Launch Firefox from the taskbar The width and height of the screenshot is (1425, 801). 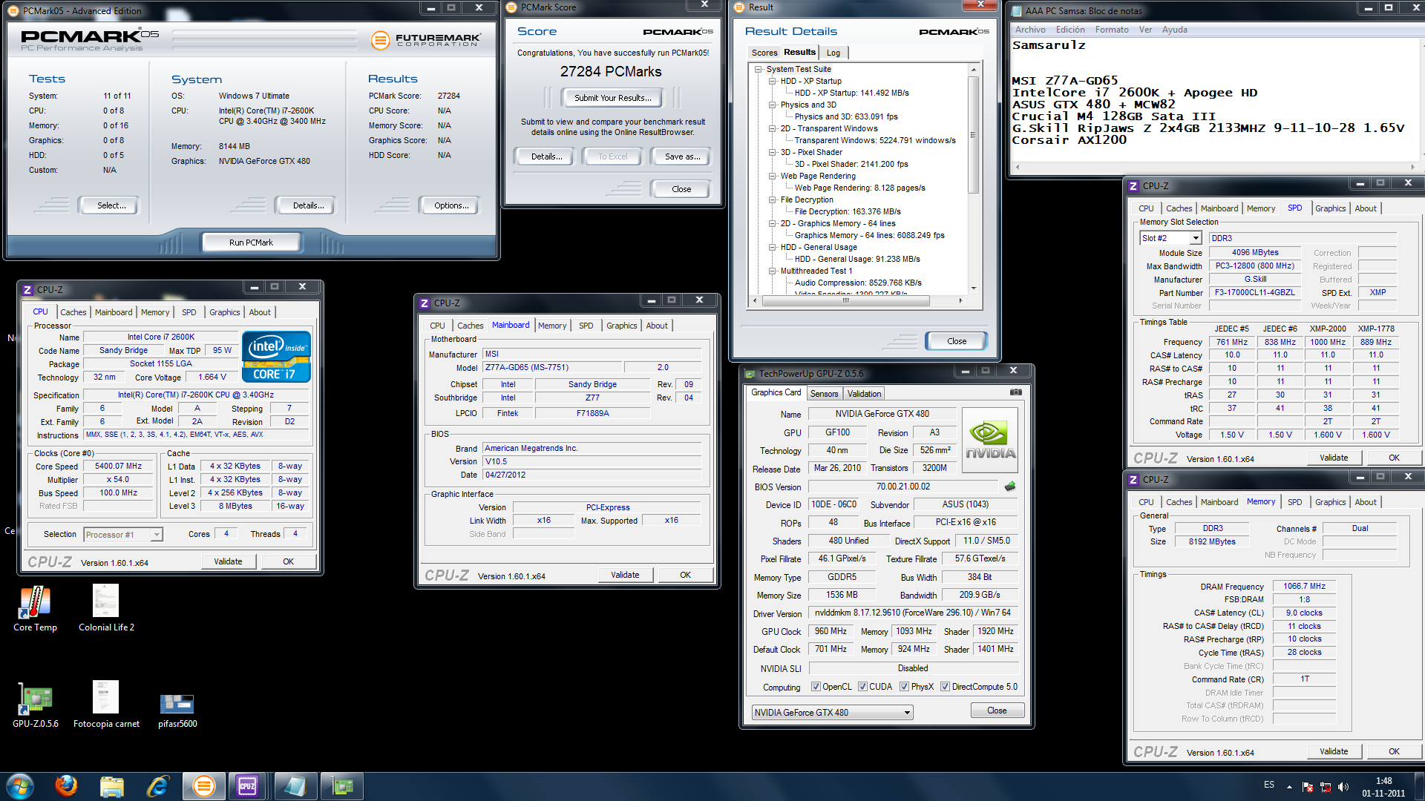66,786
